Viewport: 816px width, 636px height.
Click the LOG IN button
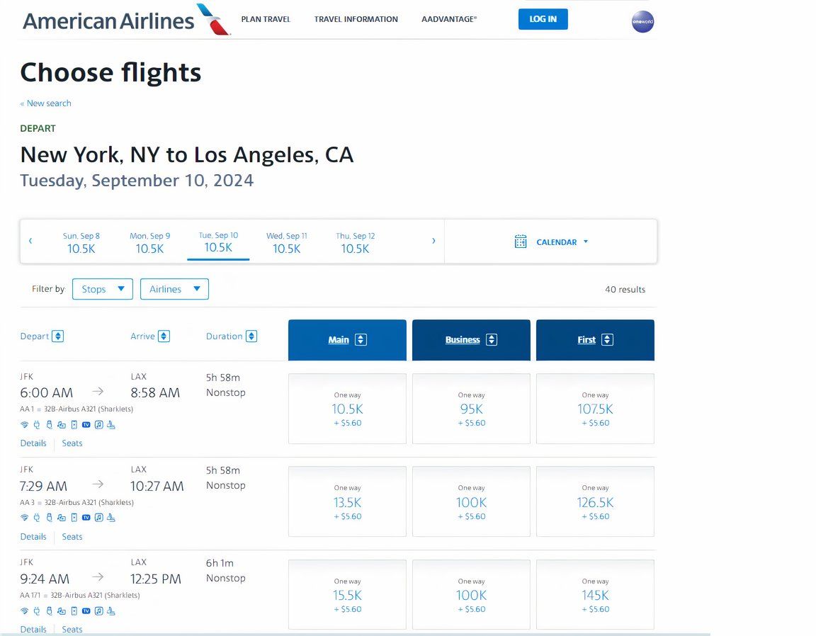pyautogui.click(x=543, y=19)
